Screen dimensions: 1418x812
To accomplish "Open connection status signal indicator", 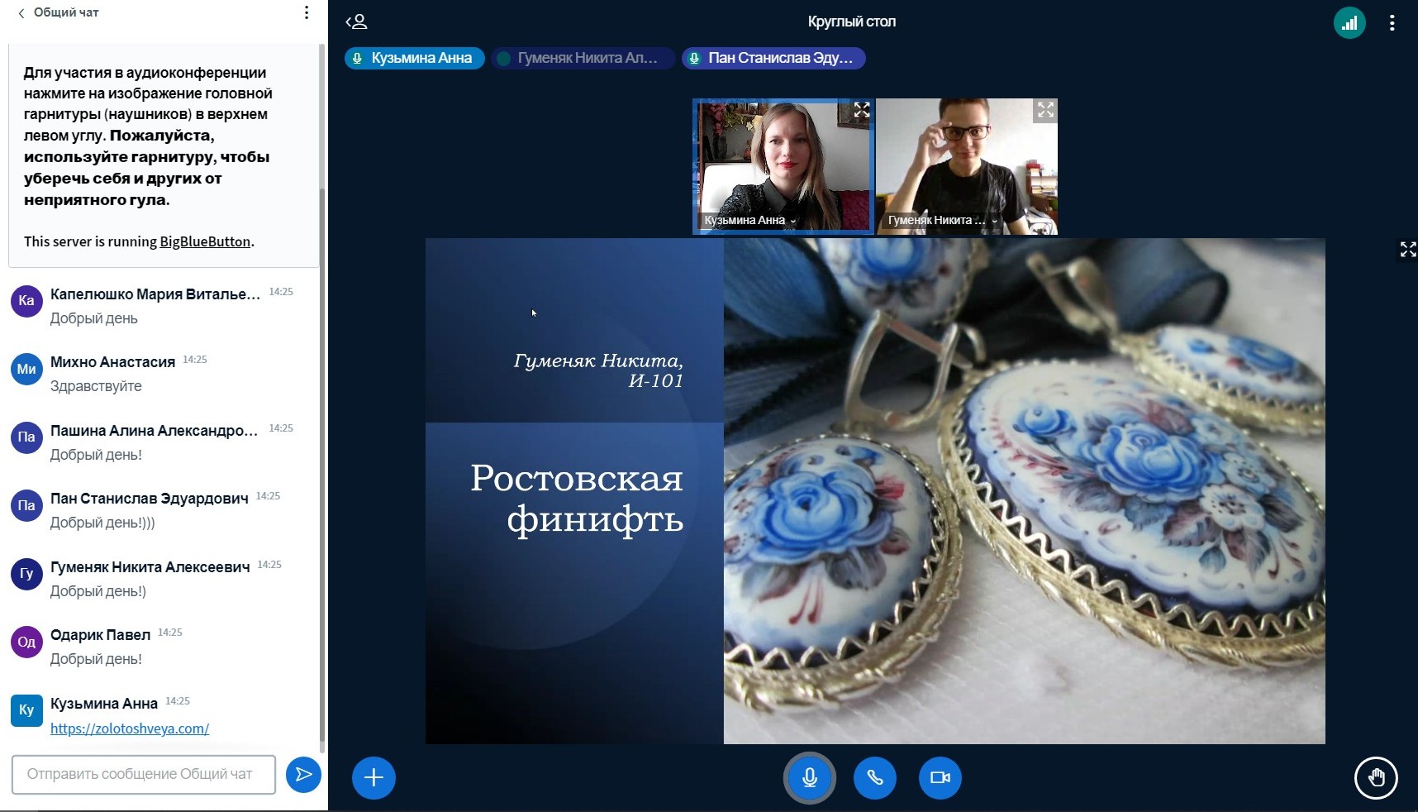I will tap(1349, 23).
